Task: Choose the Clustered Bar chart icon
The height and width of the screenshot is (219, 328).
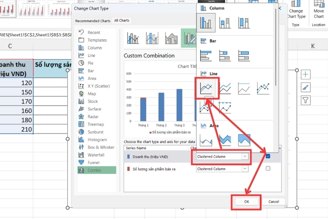Action: tap(206, 56)
